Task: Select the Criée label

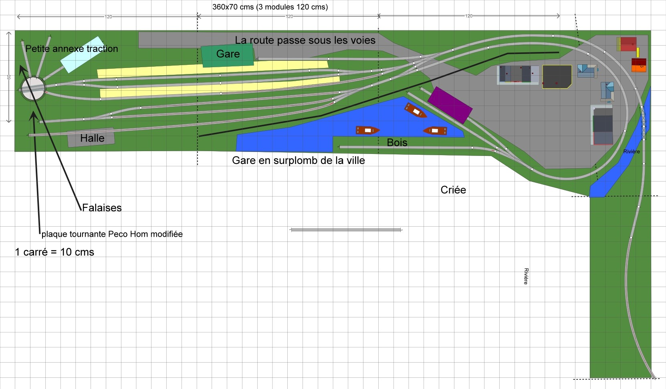Action: click(453, 190)
